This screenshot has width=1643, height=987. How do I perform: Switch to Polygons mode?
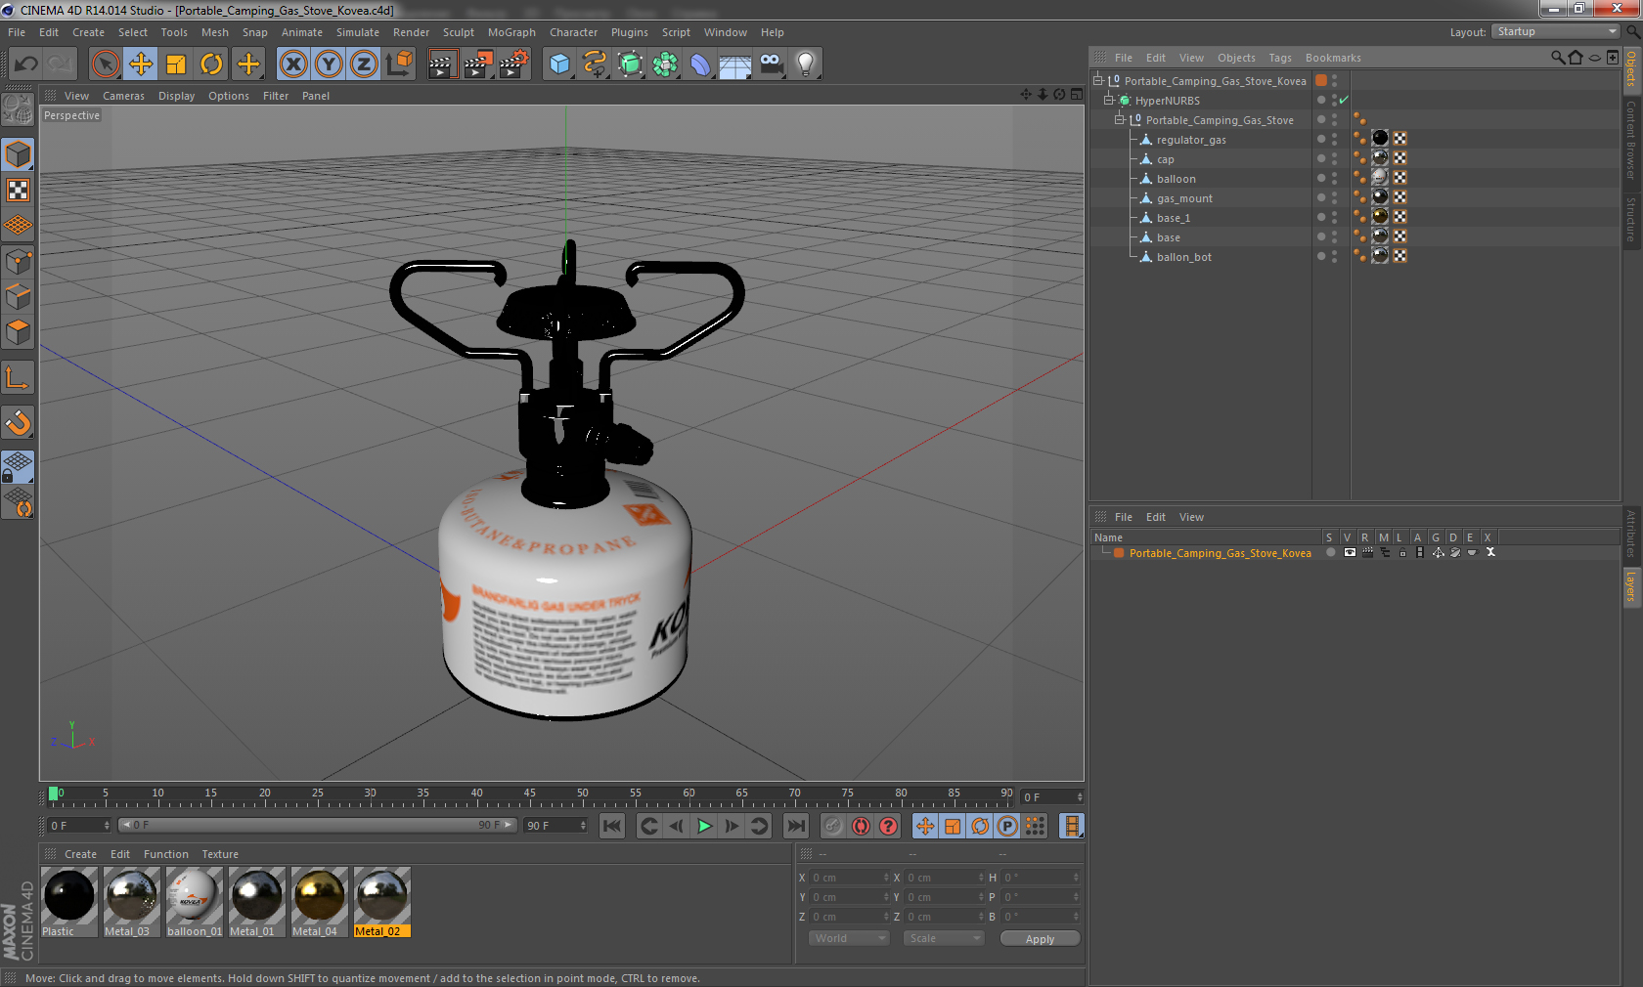[x=18, y=332]
